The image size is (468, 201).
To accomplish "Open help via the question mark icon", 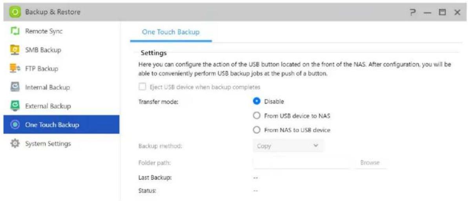I will [413, 12].
